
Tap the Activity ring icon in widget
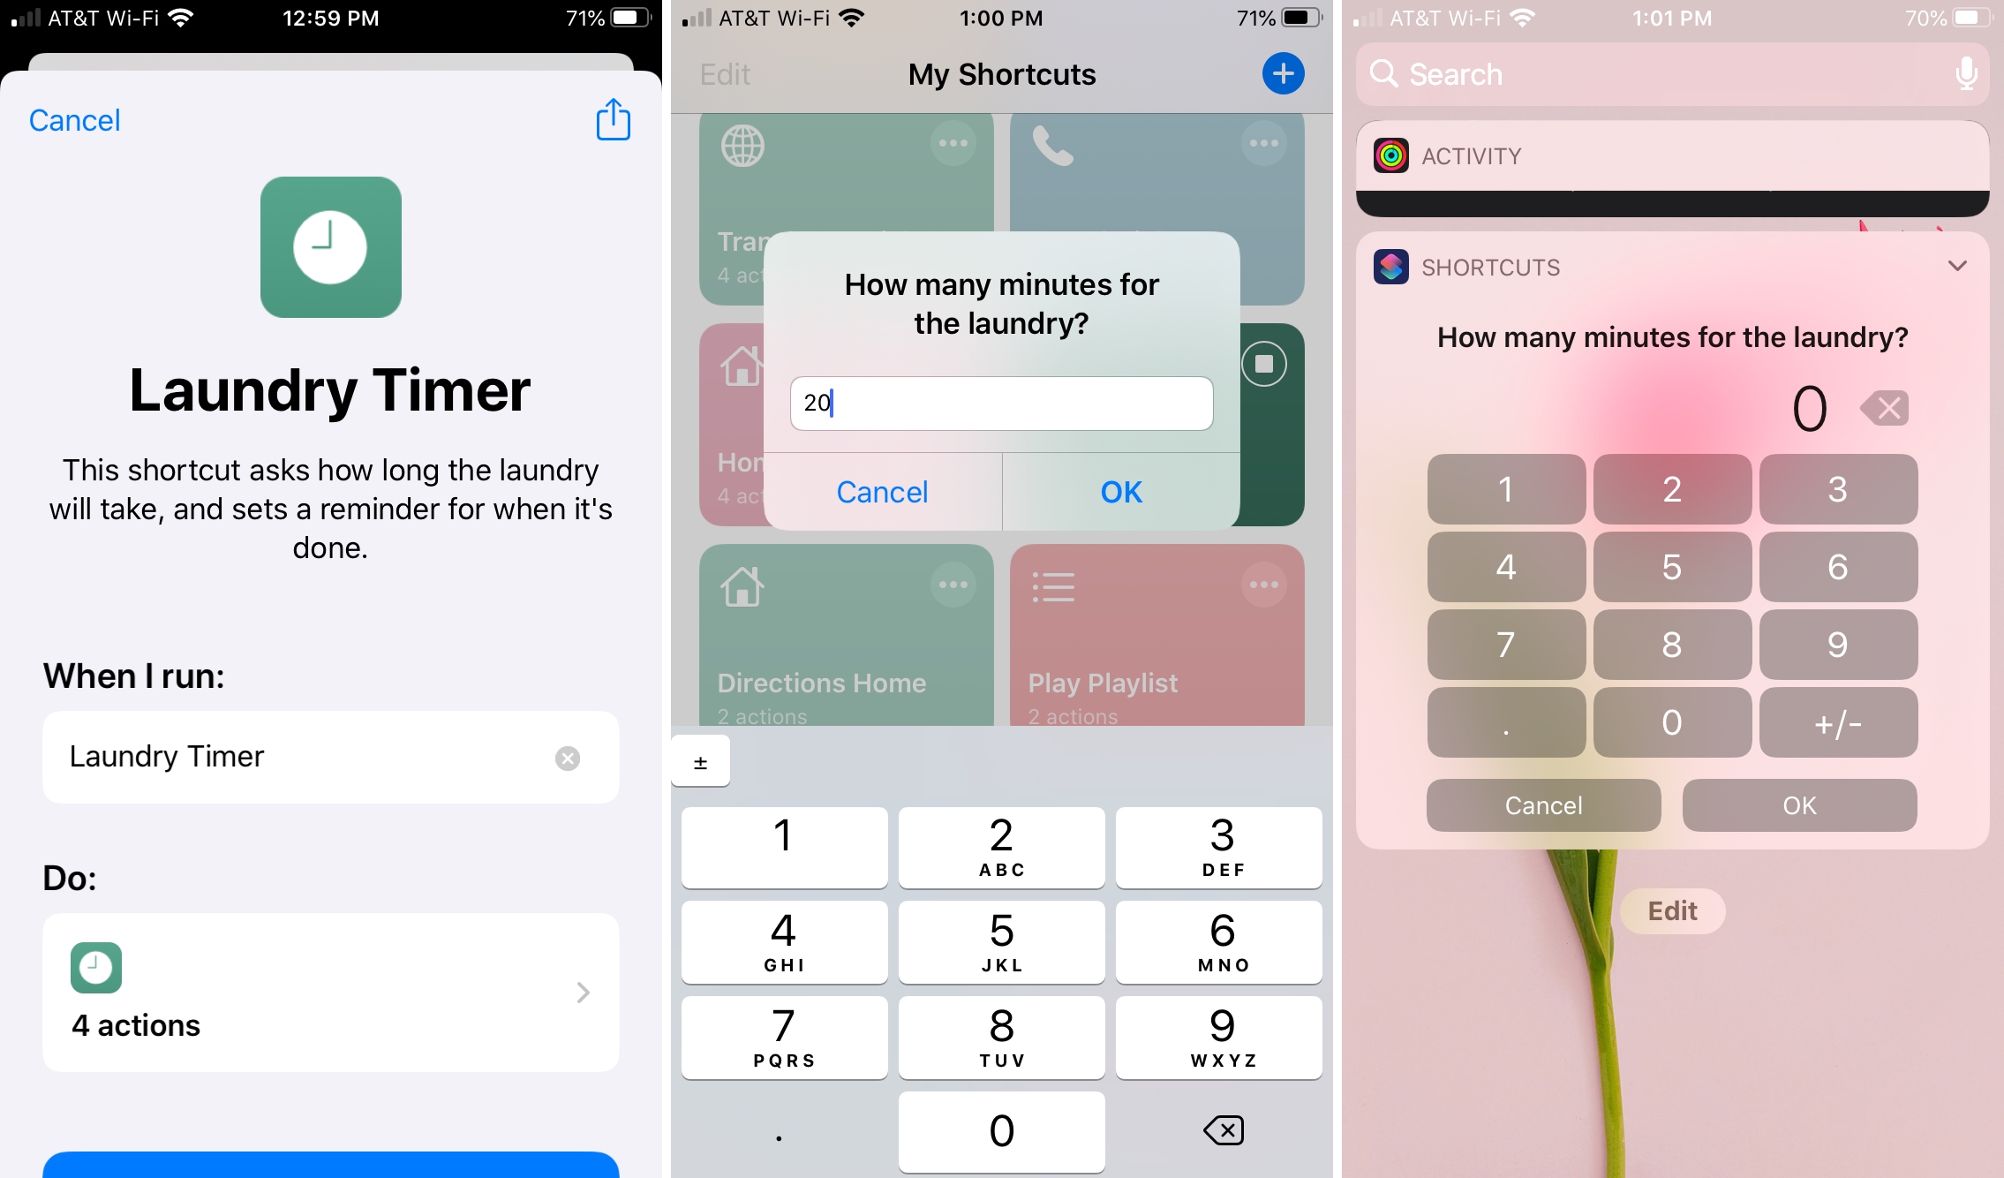[x=1391, y=155]
